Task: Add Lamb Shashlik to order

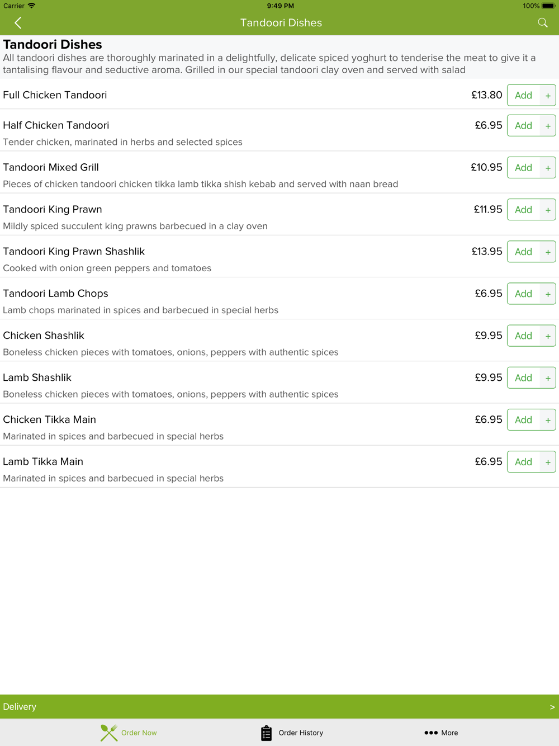Action: (523, 378)
